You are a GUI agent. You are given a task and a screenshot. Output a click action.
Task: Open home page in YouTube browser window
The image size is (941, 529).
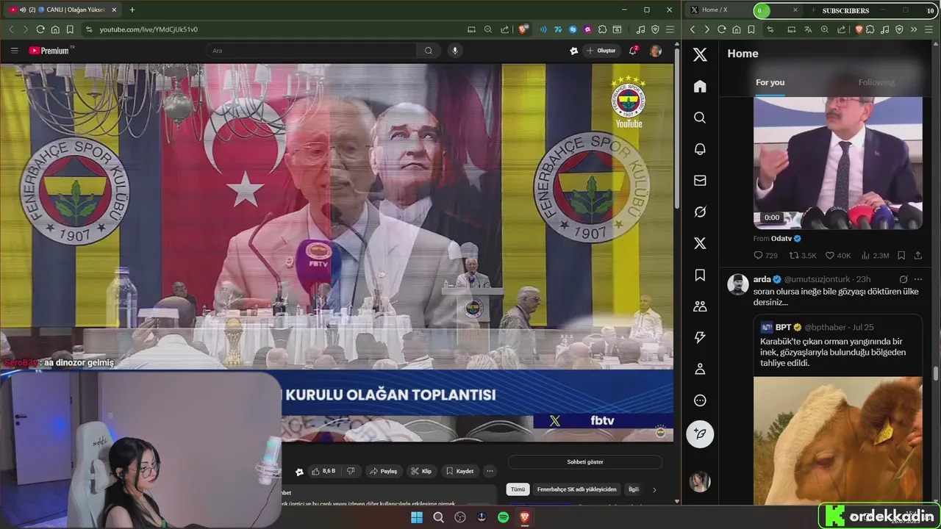55,29
